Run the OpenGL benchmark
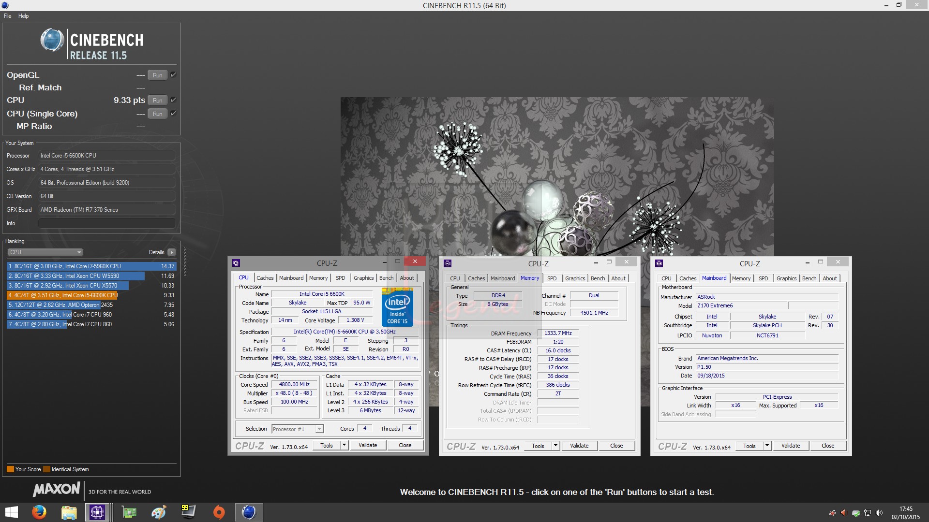929x522 pixels. pyautogui.click(x=158, y=75)
